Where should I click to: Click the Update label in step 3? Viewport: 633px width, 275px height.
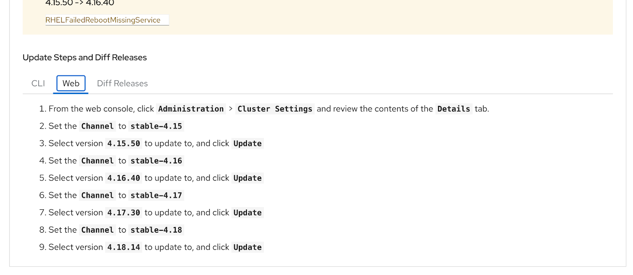click(247, 143)
